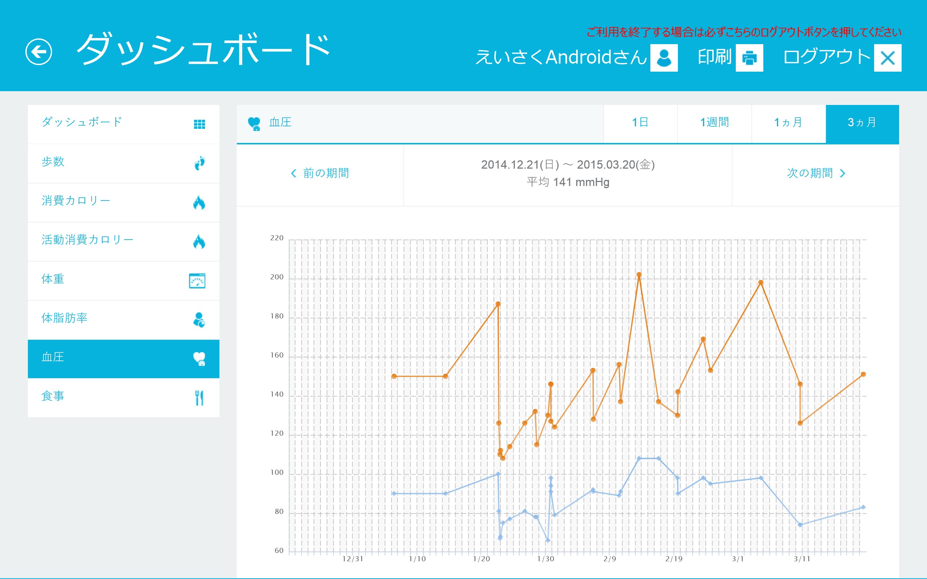
Task: Open the fork and knife meal icon
Action: click(x=199, y=398)
